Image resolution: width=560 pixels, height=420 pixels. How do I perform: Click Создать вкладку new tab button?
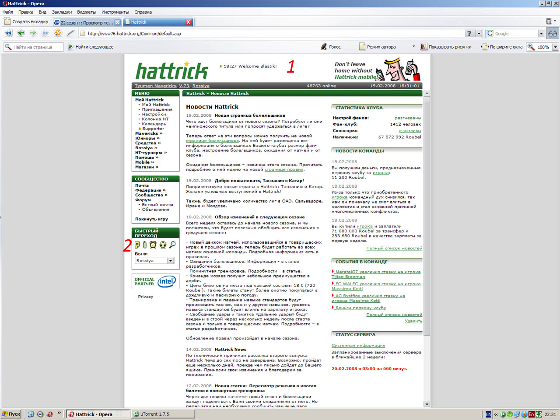[26, 21]
